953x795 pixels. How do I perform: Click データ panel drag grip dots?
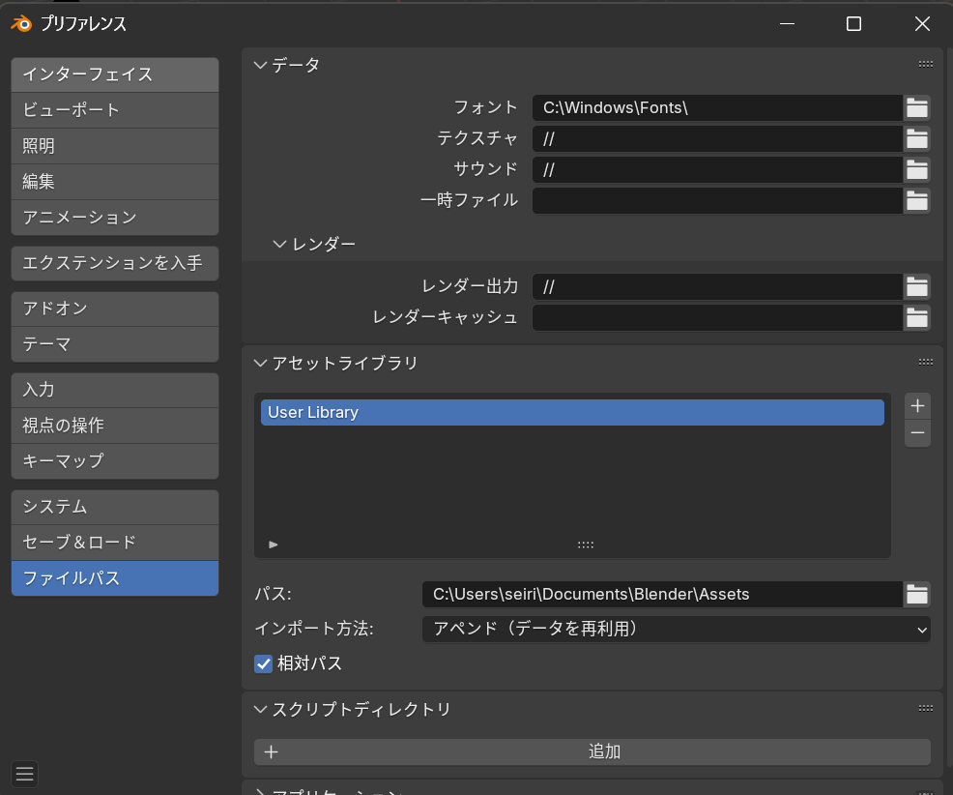(925, 64)
